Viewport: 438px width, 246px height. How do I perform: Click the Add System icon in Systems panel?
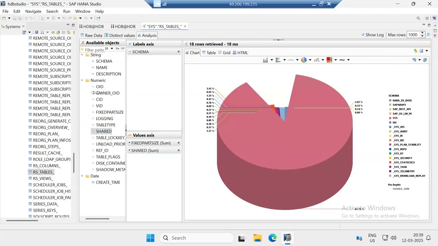[x=24, y=32]
